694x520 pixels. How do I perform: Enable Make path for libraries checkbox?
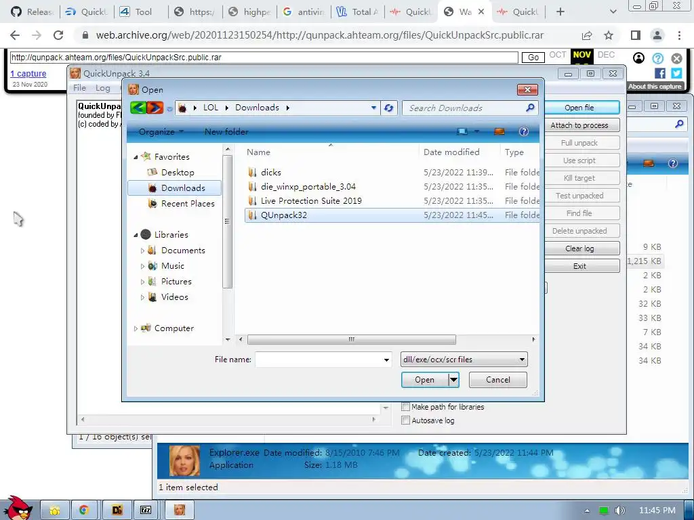[405, 407]
